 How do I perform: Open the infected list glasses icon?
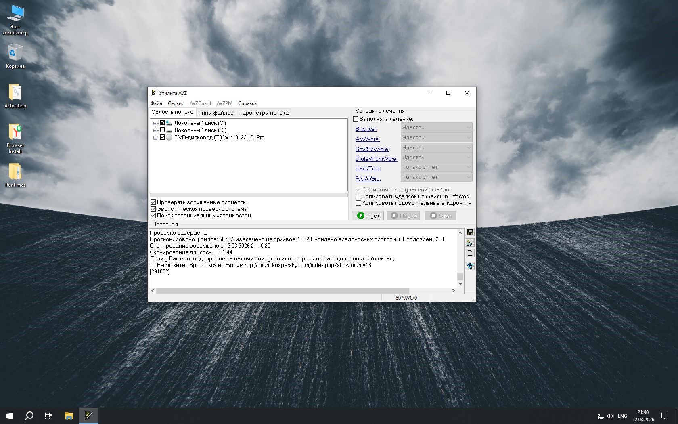(x=470, y=243)
